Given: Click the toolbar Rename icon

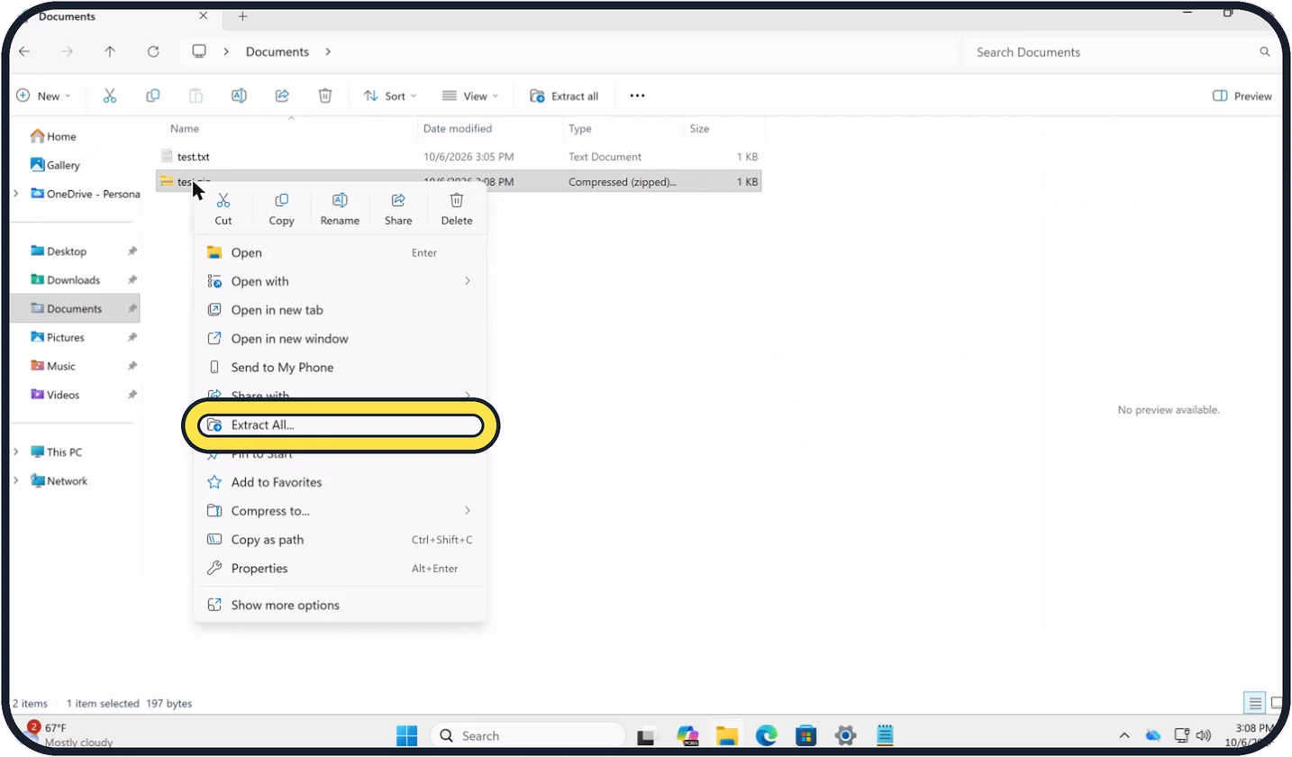Looking at the screenshot, I should (x=239, y=96).
